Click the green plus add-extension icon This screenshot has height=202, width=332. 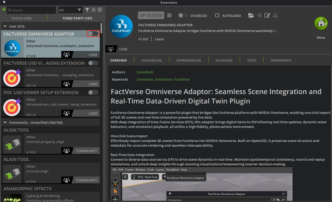[x=4, y=10]
